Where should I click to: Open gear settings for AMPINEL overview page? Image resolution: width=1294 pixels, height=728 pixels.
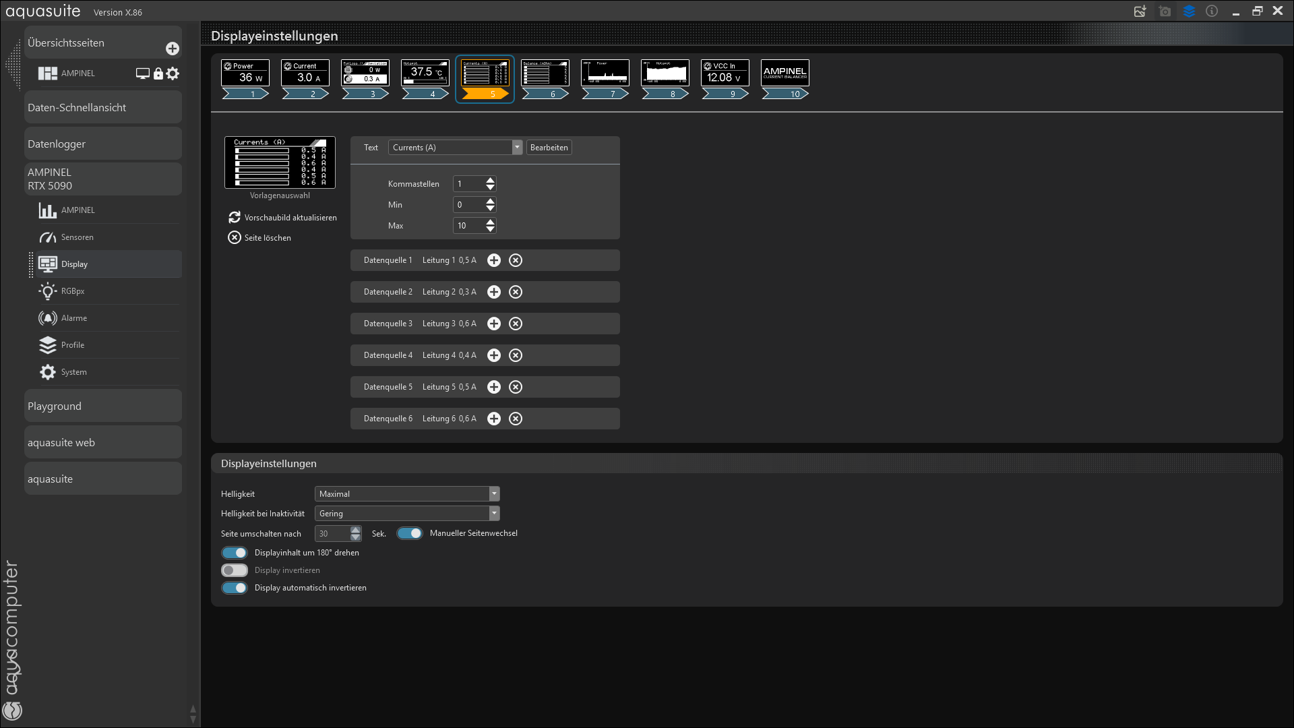click(x=173, y=73)
